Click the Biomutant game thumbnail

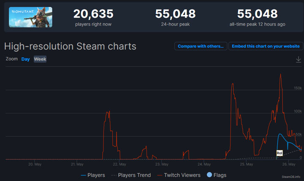pyautogui.click(x=30, y=17)
